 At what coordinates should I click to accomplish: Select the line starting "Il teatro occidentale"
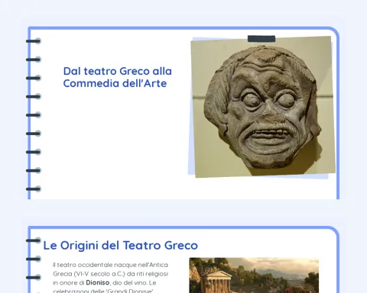(x=111, y=265)
